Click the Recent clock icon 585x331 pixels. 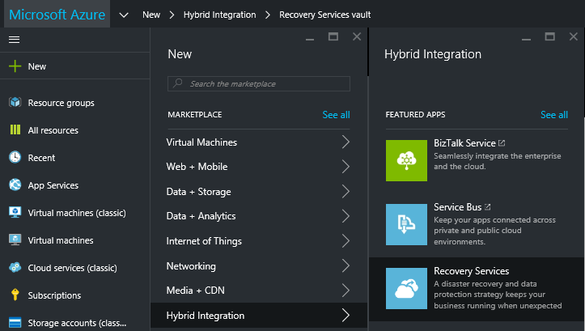pos(15,157)
